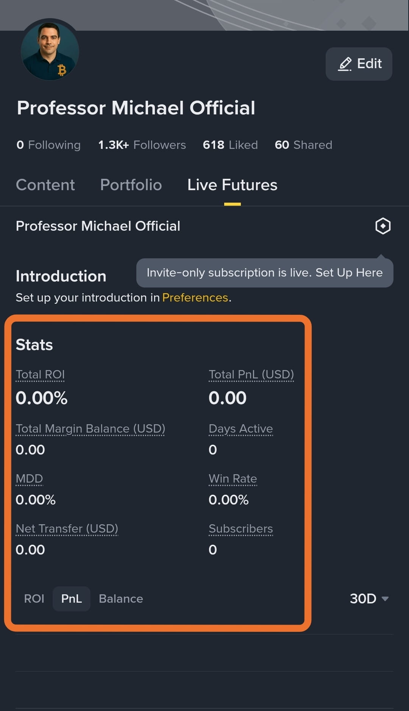
Task: Show the 618 Liked count
Action: (x=230, y=145)
